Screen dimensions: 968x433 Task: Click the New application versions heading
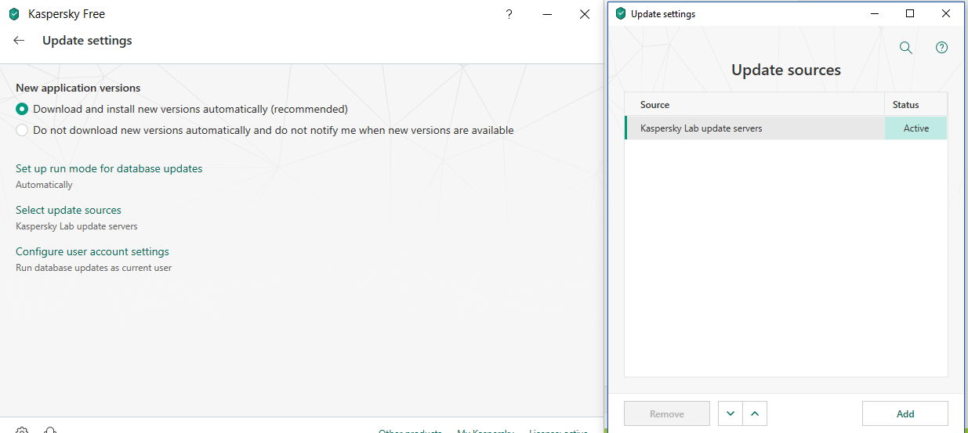coord(78,88)
